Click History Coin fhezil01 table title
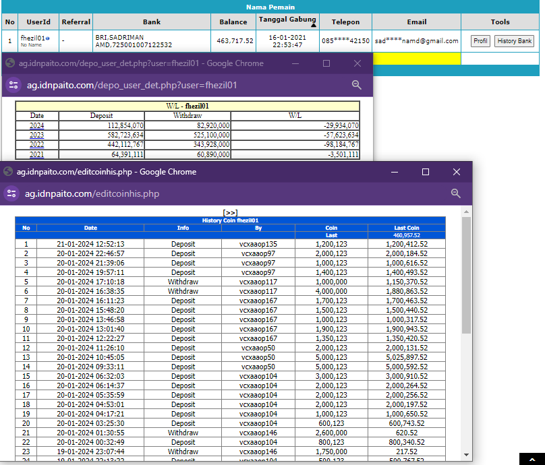545x465 pixels. (x=230, y=220)
